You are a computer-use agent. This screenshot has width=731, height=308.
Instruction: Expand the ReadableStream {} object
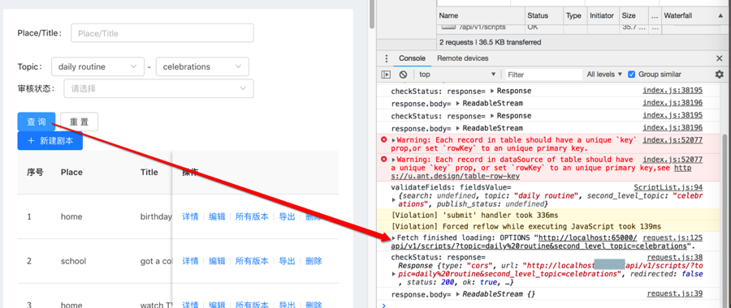[x=458, y=294]
